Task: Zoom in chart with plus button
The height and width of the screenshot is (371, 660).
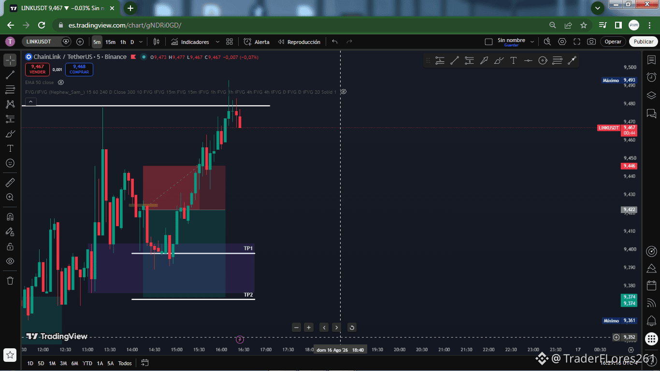Action: pos(309,328)
